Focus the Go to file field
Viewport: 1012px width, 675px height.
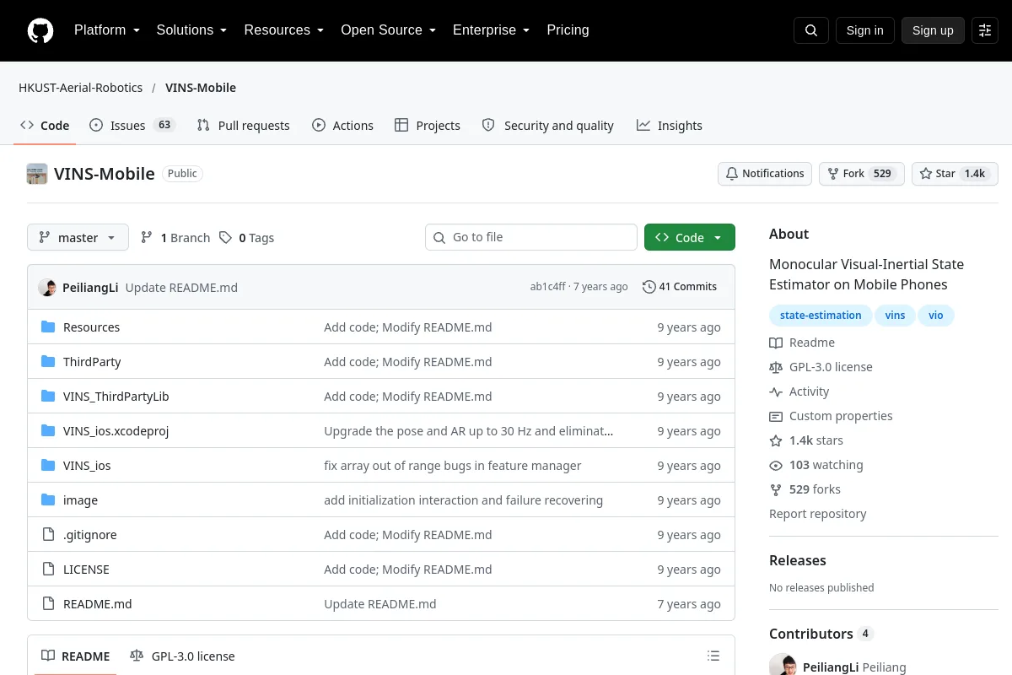tap(531, 237)
